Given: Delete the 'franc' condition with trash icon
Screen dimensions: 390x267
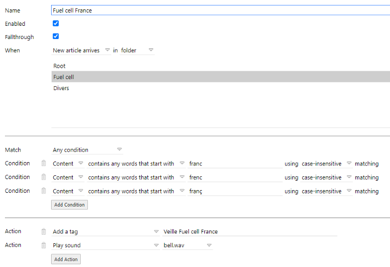Looking at the screenshot, I should [43, 163].
